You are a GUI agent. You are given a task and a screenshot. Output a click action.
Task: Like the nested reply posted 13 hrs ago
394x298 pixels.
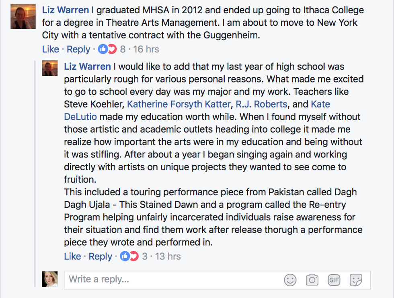click(72, 256)
